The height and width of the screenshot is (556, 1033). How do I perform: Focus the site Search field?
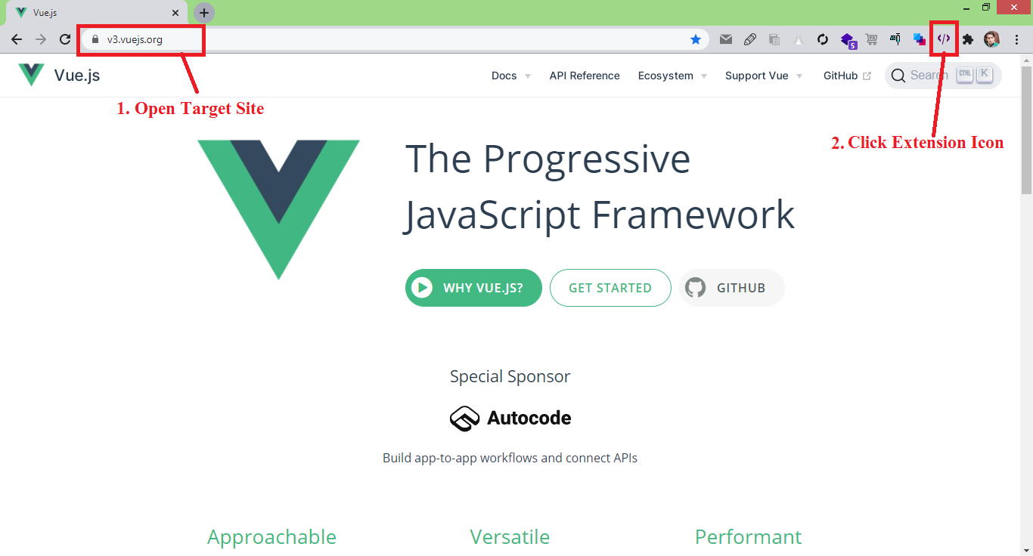[x=943, y=76]
